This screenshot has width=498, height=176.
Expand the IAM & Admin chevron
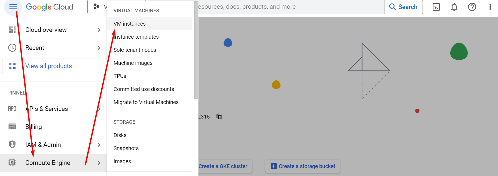coord(99,145)
